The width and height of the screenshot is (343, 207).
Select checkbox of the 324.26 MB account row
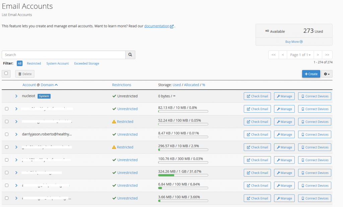(x=7, y=173)
